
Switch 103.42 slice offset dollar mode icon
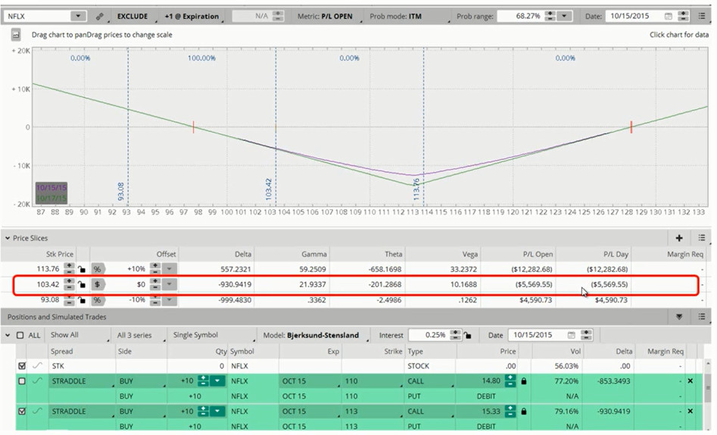tap(98, 284)
